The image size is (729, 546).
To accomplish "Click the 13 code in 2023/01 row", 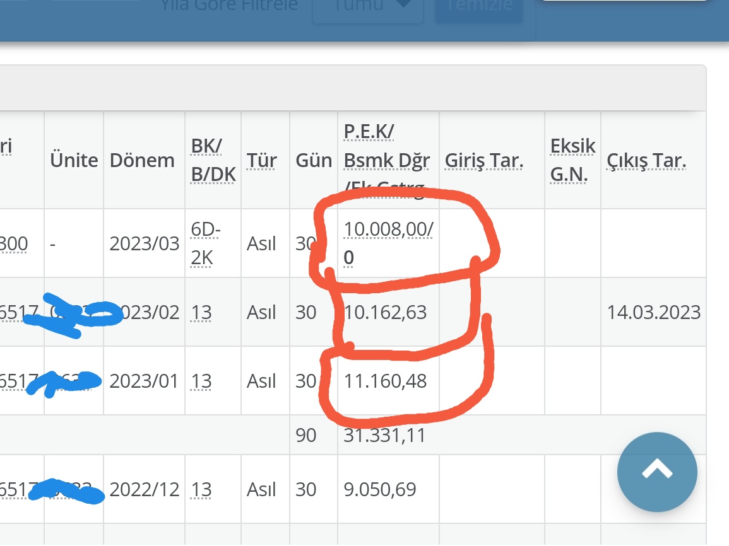I will tap(201, 381).
